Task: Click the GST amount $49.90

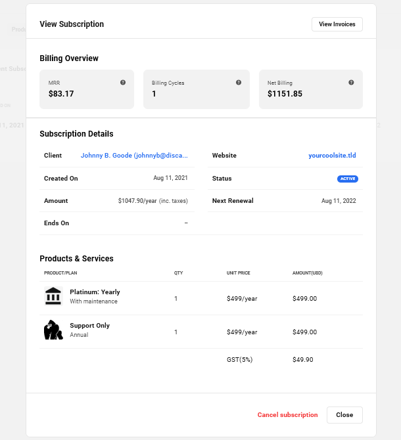Action: coord(302,360)
